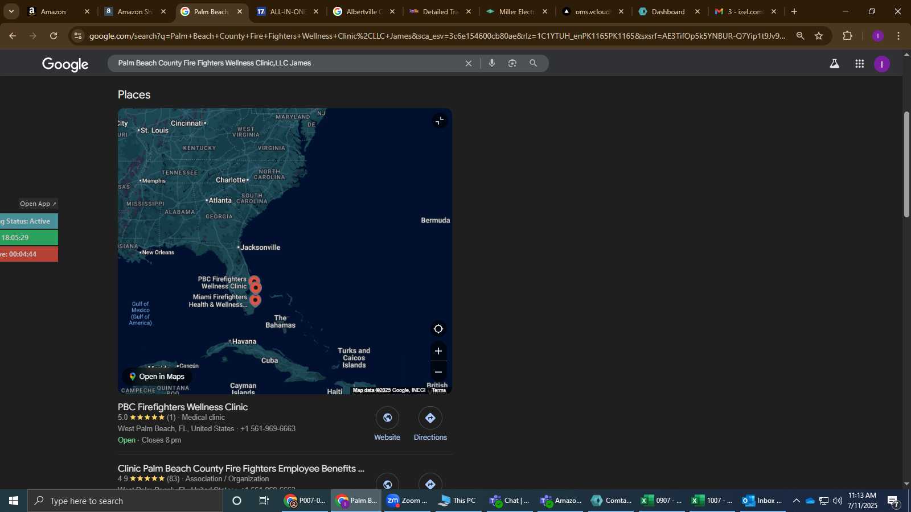Click the page vertical scrollbar thumb
The width and height of the screenshot is (911, 512).
(x=906, y=164)
